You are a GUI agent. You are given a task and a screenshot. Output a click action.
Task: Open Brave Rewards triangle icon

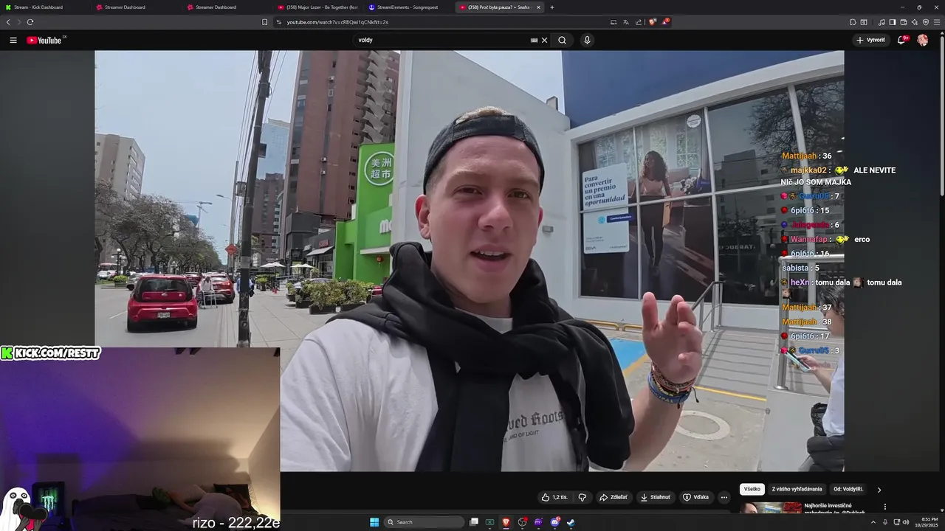[665, 22]
